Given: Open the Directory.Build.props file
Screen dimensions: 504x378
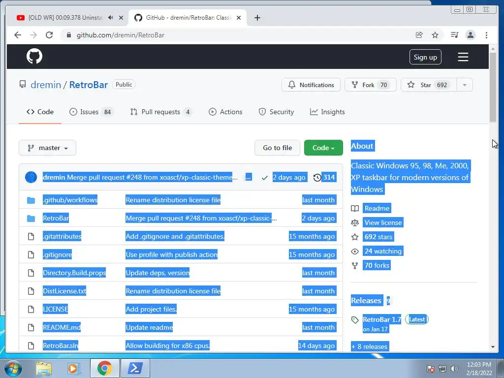Looking at the screenshot, I should (74, 273).
